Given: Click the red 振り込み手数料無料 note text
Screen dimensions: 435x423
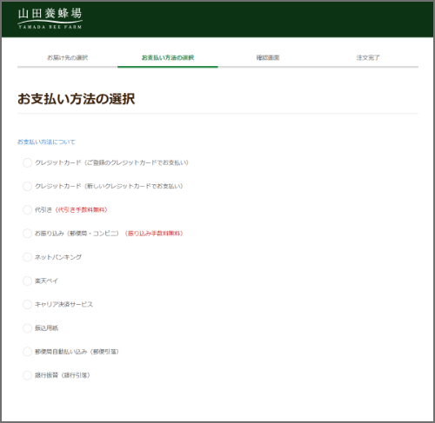Looking at the screenshot, I should pos(154,234).
